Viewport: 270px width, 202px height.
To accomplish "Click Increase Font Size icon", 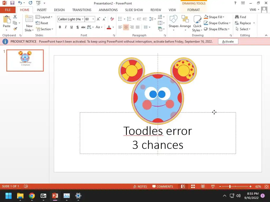I will point(98,19).
